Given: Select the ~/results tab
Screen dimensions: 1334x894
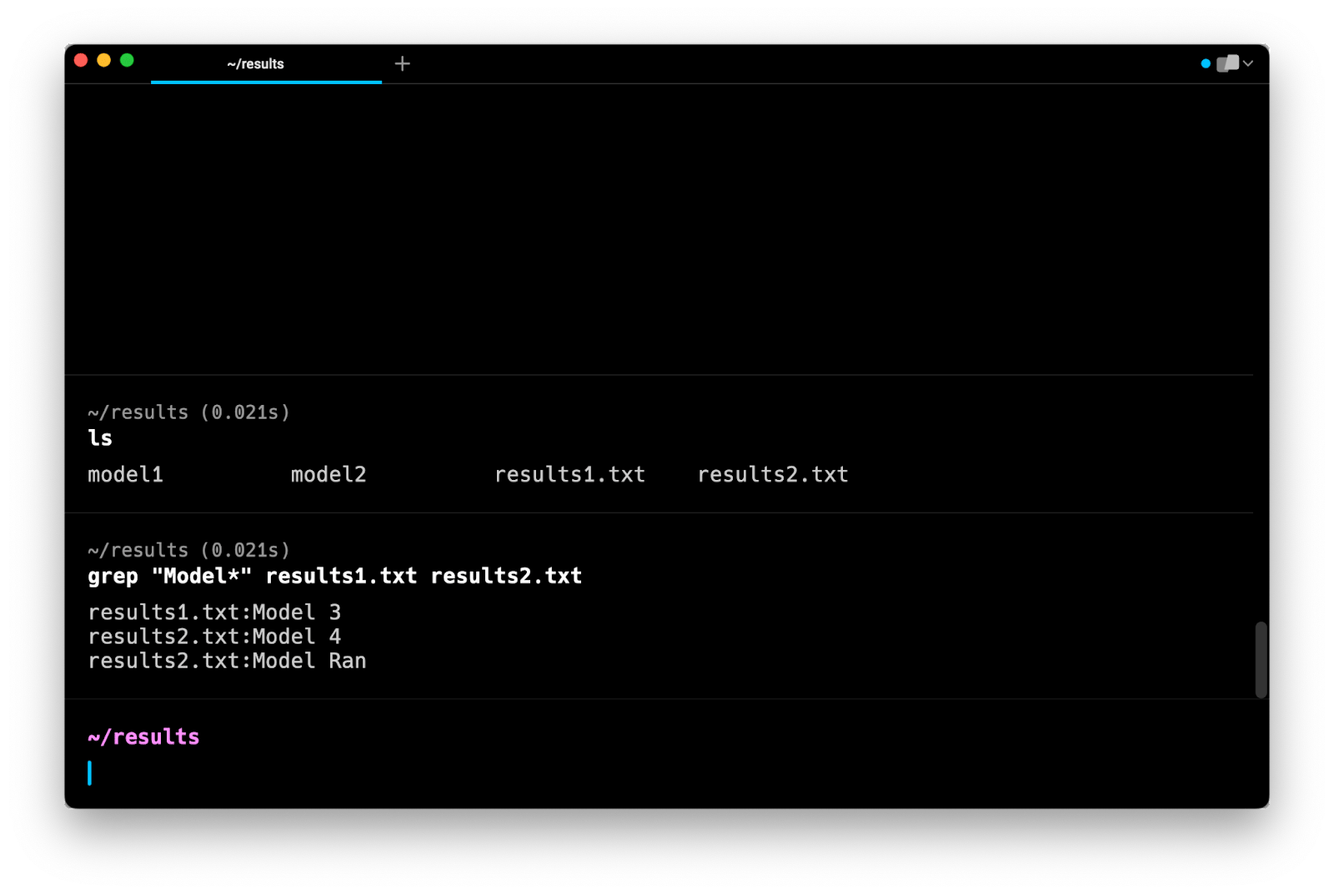Looking at the screenshot, I should point(255,64).
